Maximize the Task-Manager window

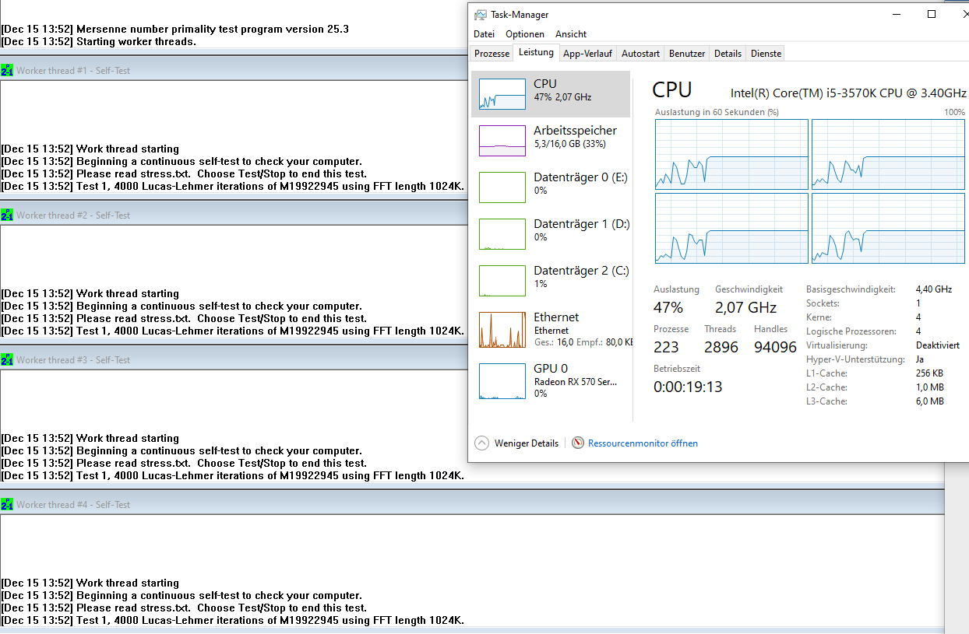[x=932, y=14]
